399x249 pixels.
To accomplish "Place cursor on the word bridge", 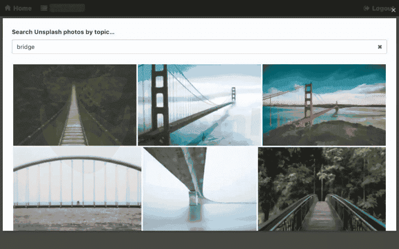I will [26, 47].
